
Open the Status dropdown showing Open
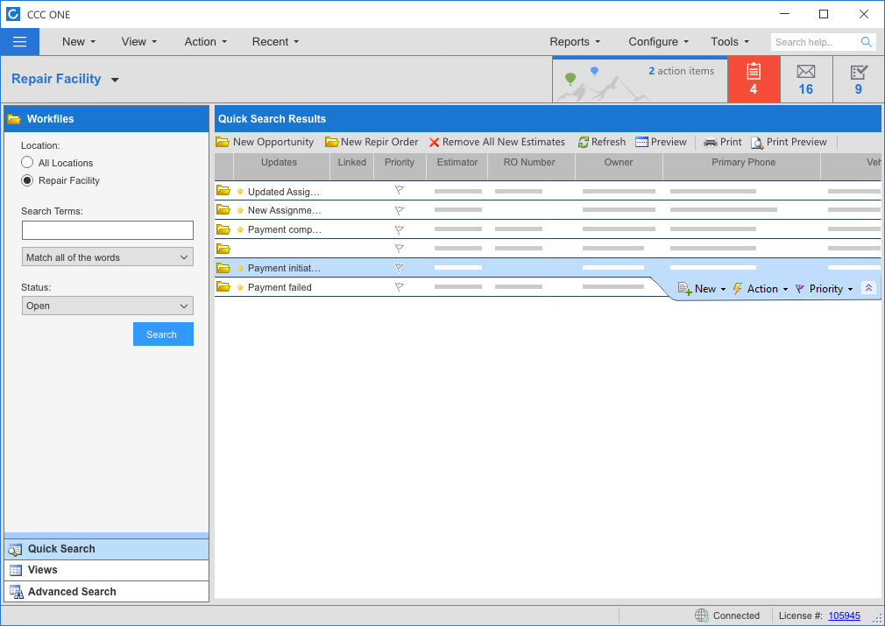[x=108, y=306]
